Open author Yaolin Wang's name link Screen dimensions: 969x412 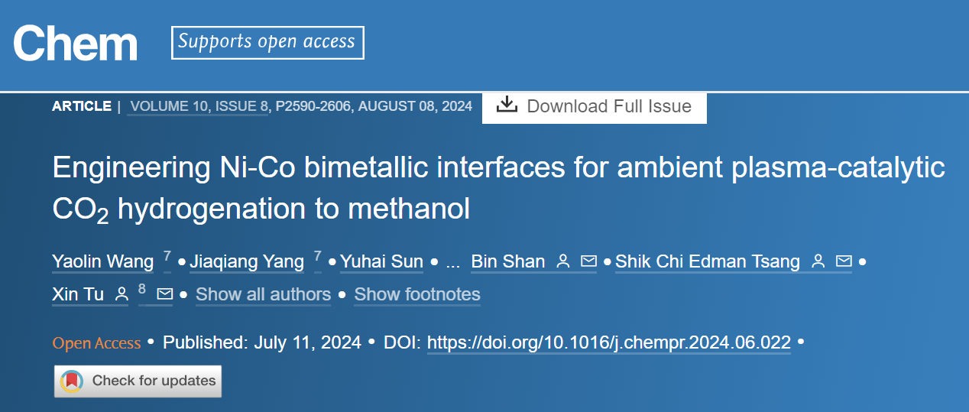pos(103,262)
